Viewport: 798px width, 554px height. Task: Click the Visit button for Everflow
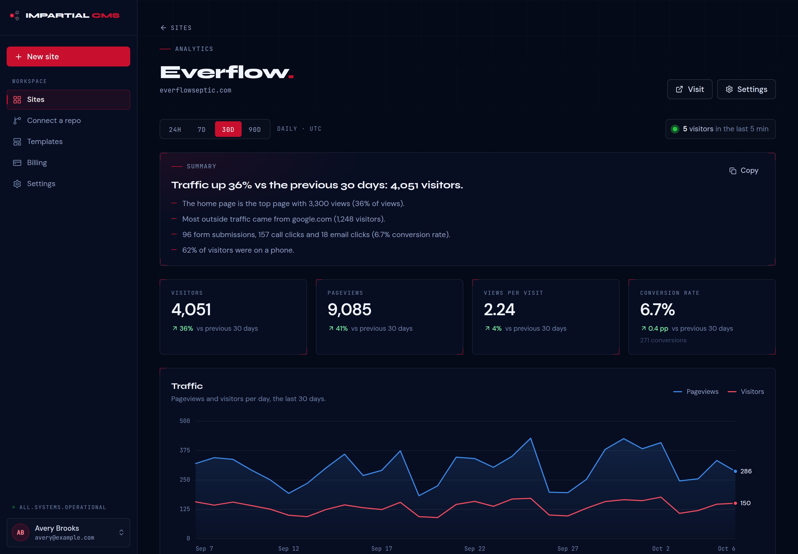(x=690, y=89)
